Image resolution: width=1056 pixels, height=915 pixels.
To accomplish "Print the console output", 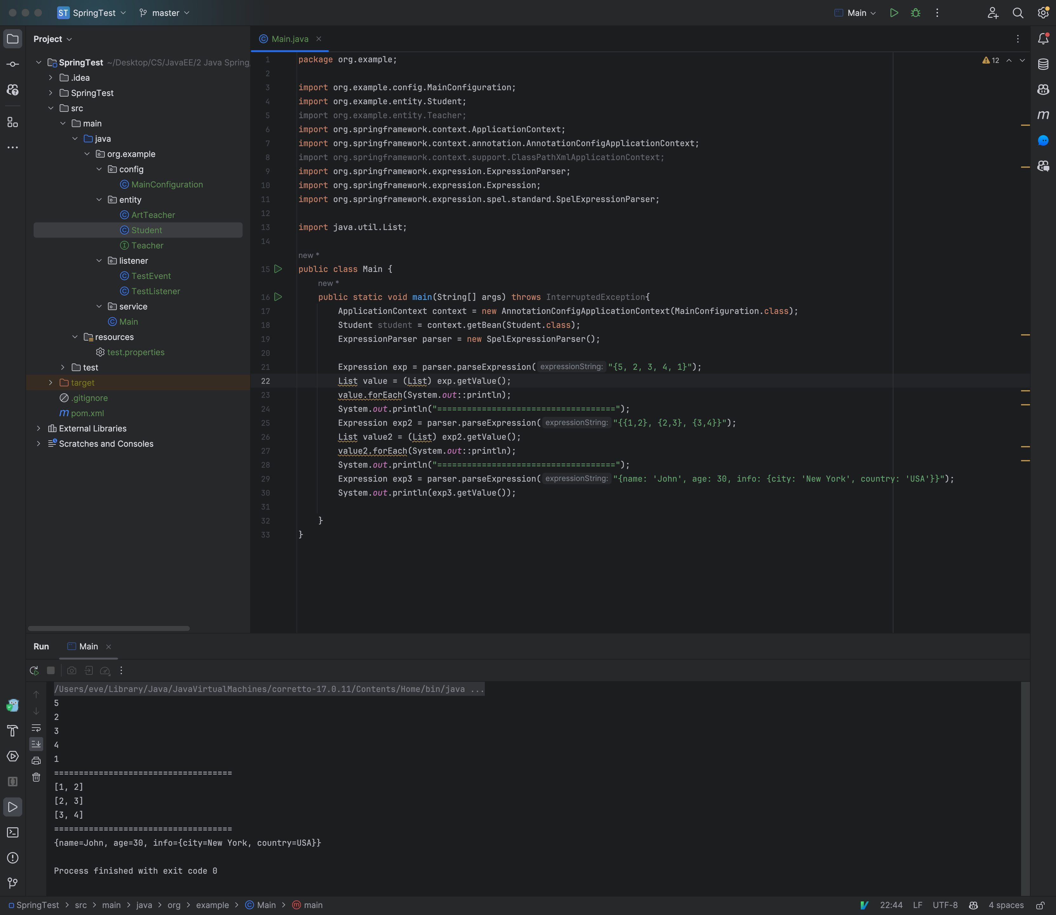I will 36,761.
